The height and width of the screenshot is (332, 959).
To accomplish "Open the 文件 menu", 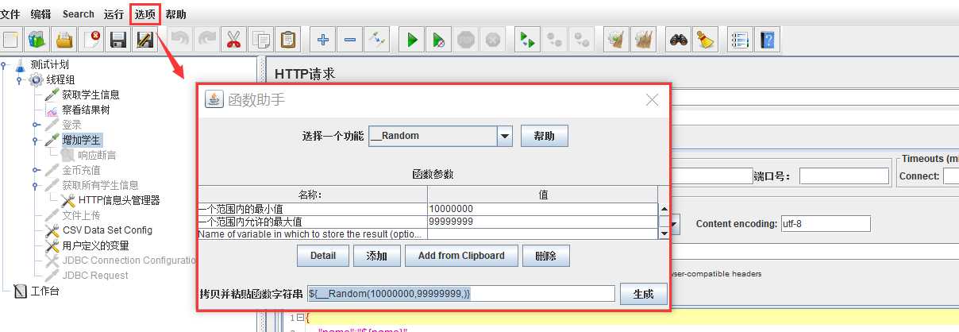I will coord(10,14).
